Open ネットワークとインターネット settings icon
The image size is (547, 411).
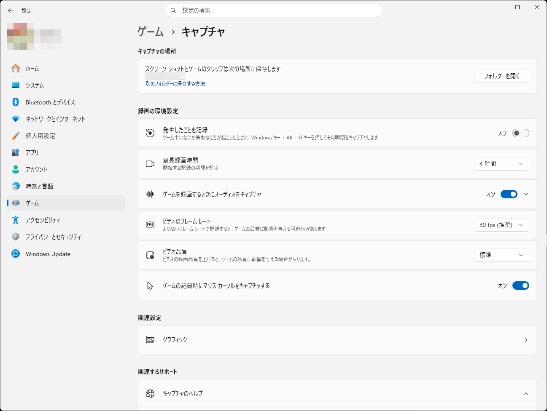15,119
